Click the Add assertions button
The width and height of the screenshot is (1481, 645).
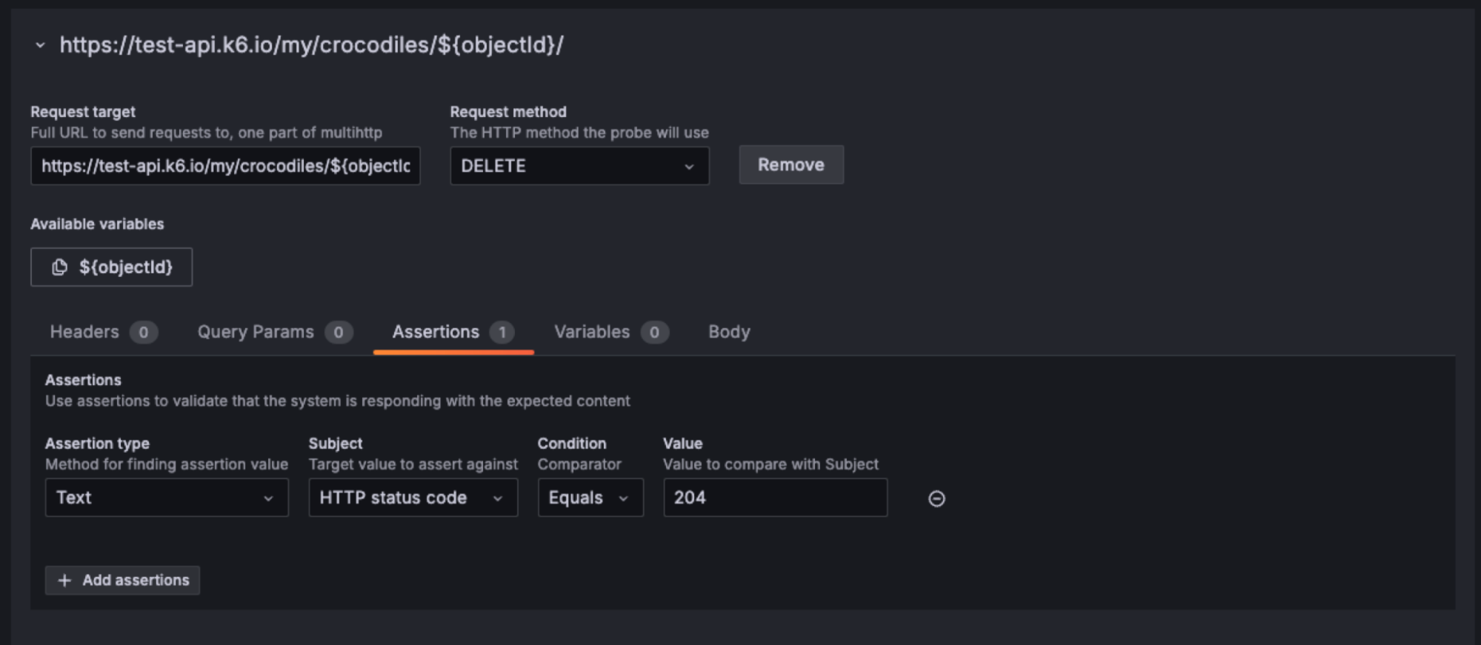pos(122,580)
